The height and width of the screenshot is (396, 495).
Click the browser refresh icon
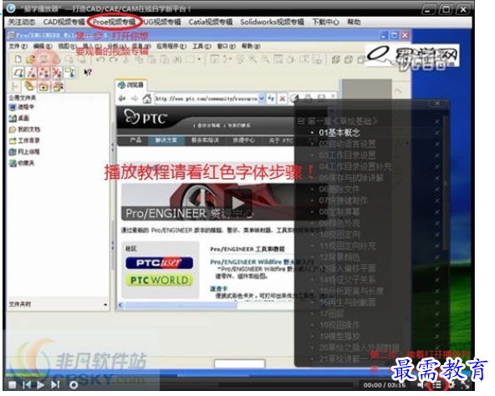click(x=271, y=99)
